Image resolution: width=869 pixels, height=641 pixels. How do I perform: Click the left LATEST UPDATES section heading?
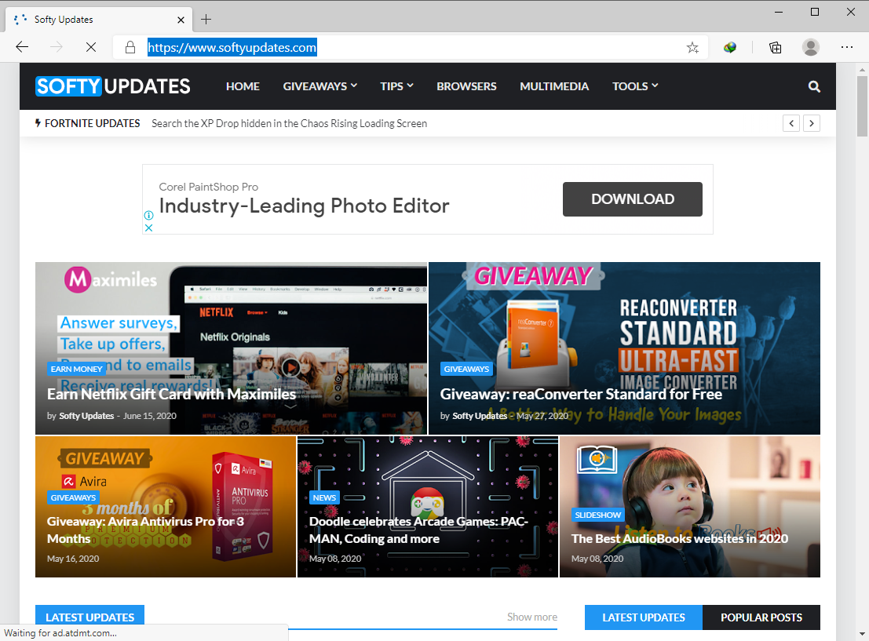point(89,617)
